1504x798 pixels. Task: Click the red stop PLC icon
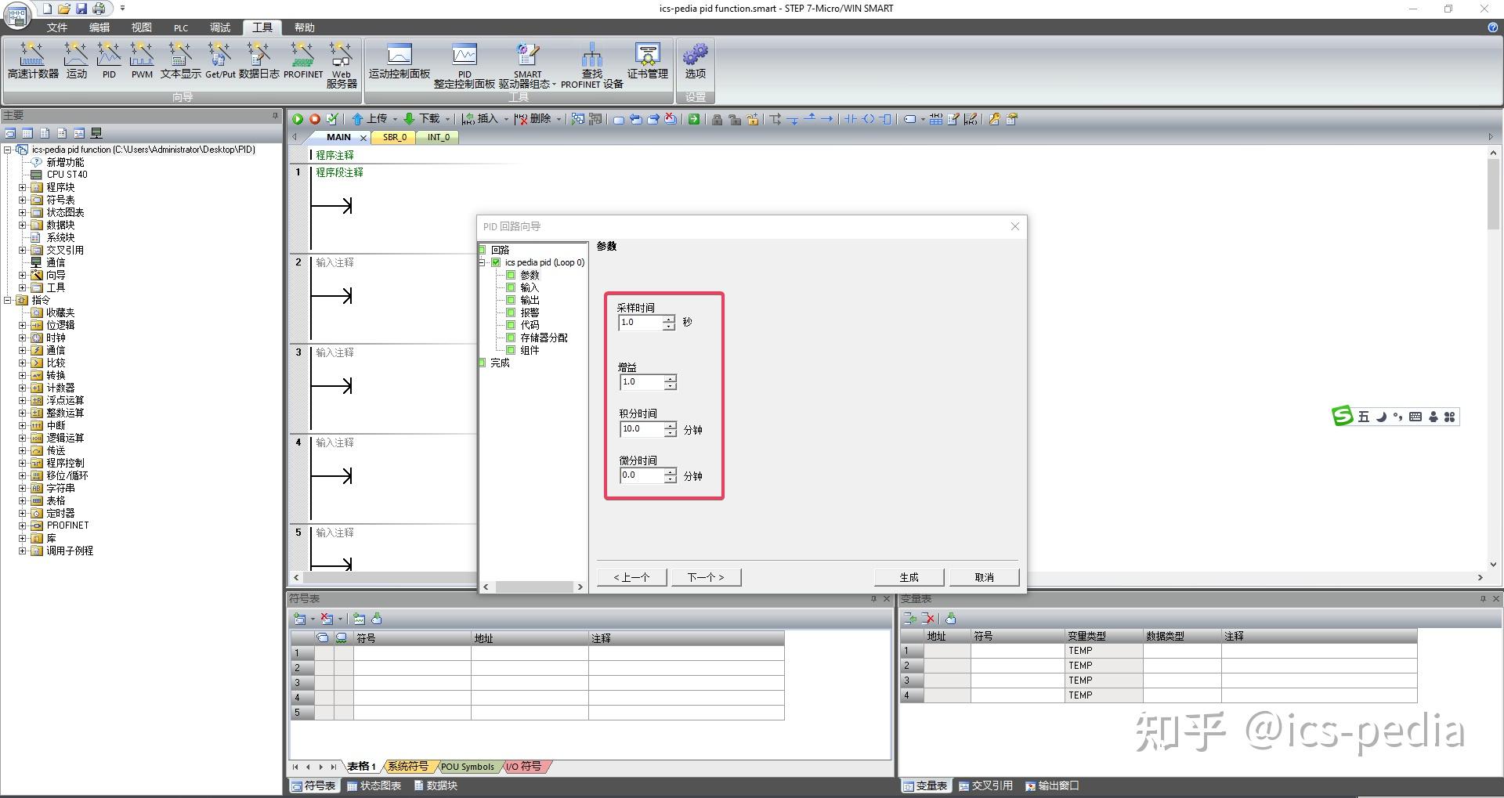point(315,119)
